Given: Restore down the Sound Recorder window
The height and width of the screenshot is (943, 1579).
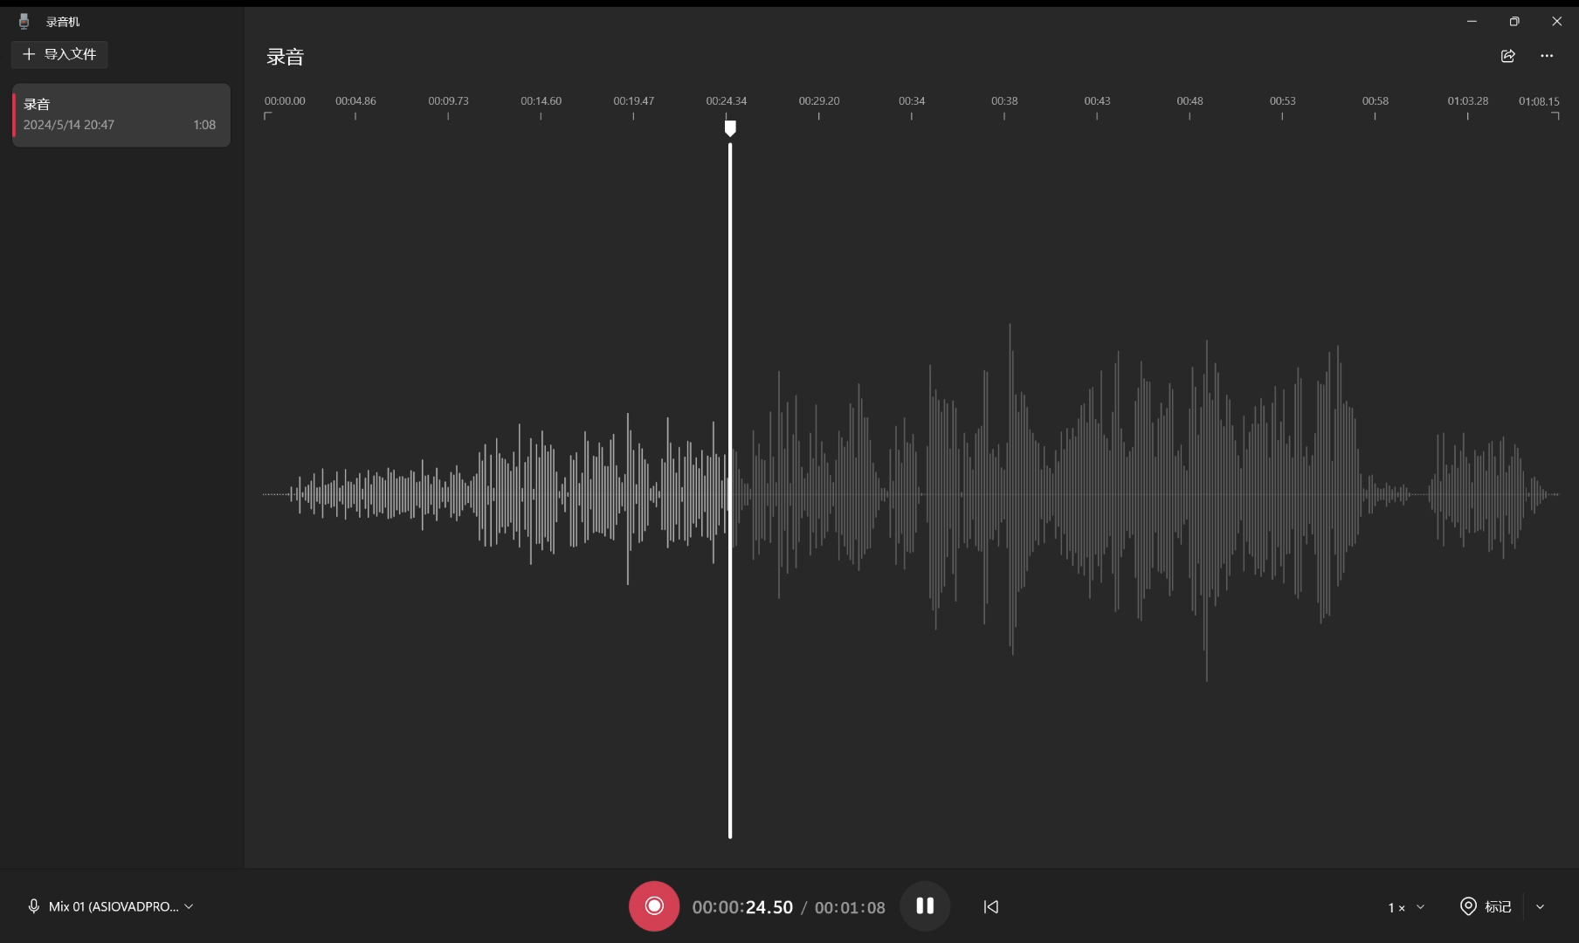Looking at the screenshot, I should tap(1514, 21).
